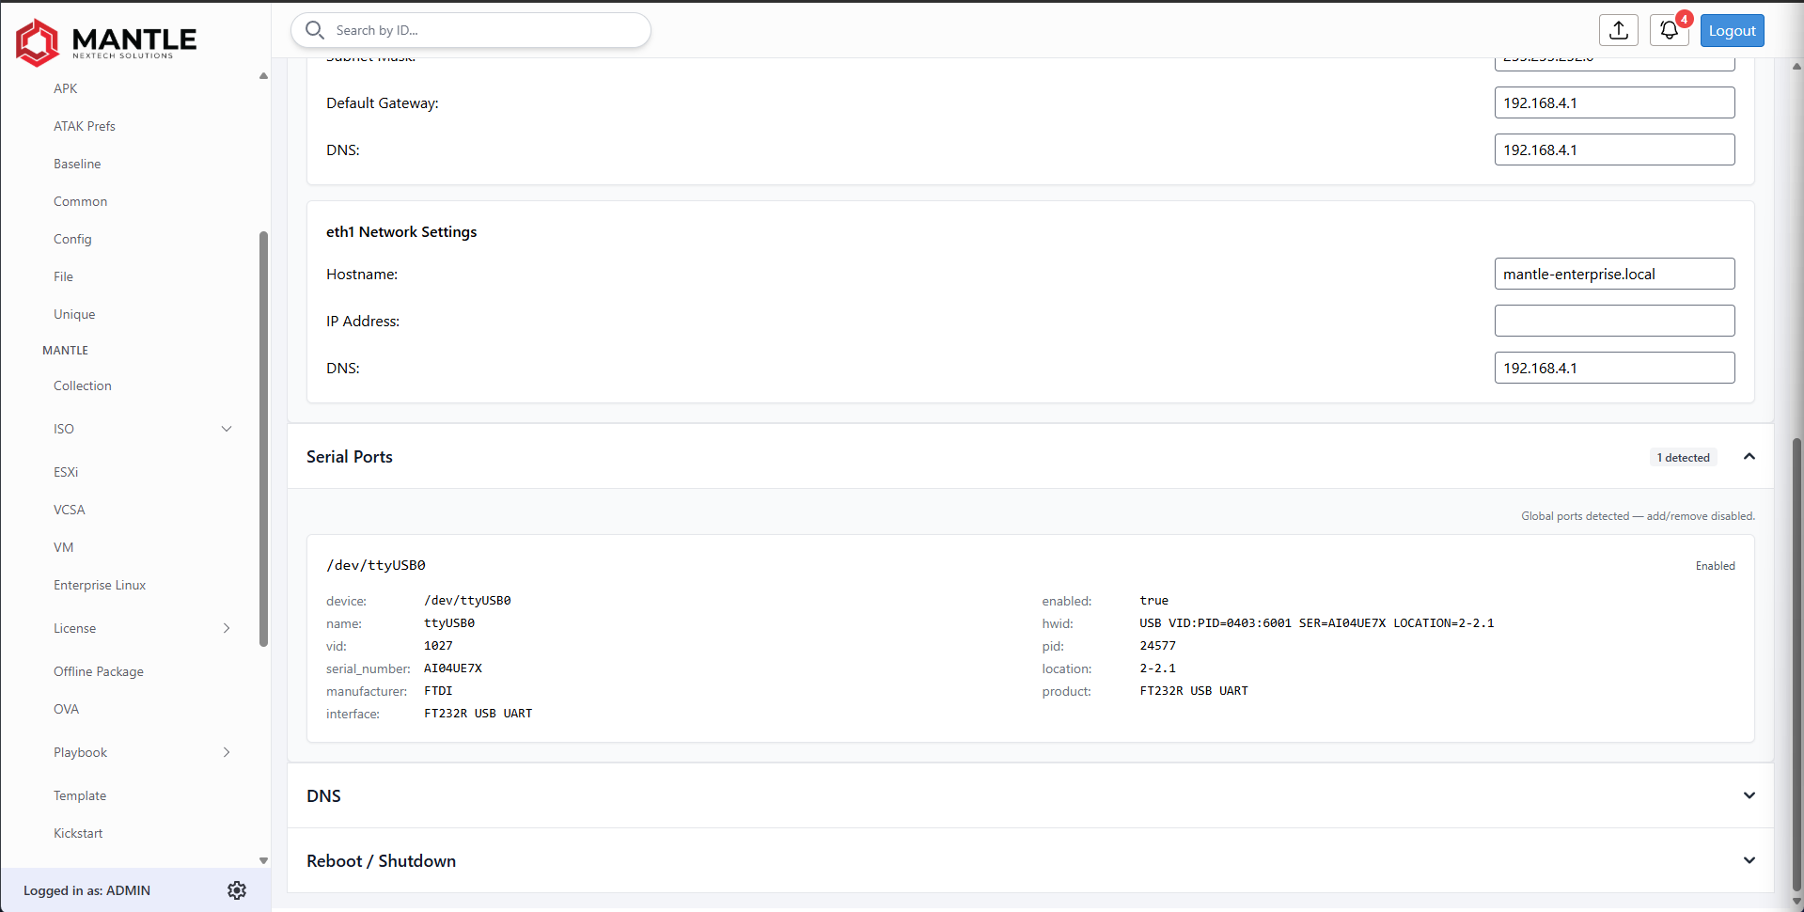Open the ATAK Prefs menu item
This screenshot has width=1804, height=912.
click(85, 126)
